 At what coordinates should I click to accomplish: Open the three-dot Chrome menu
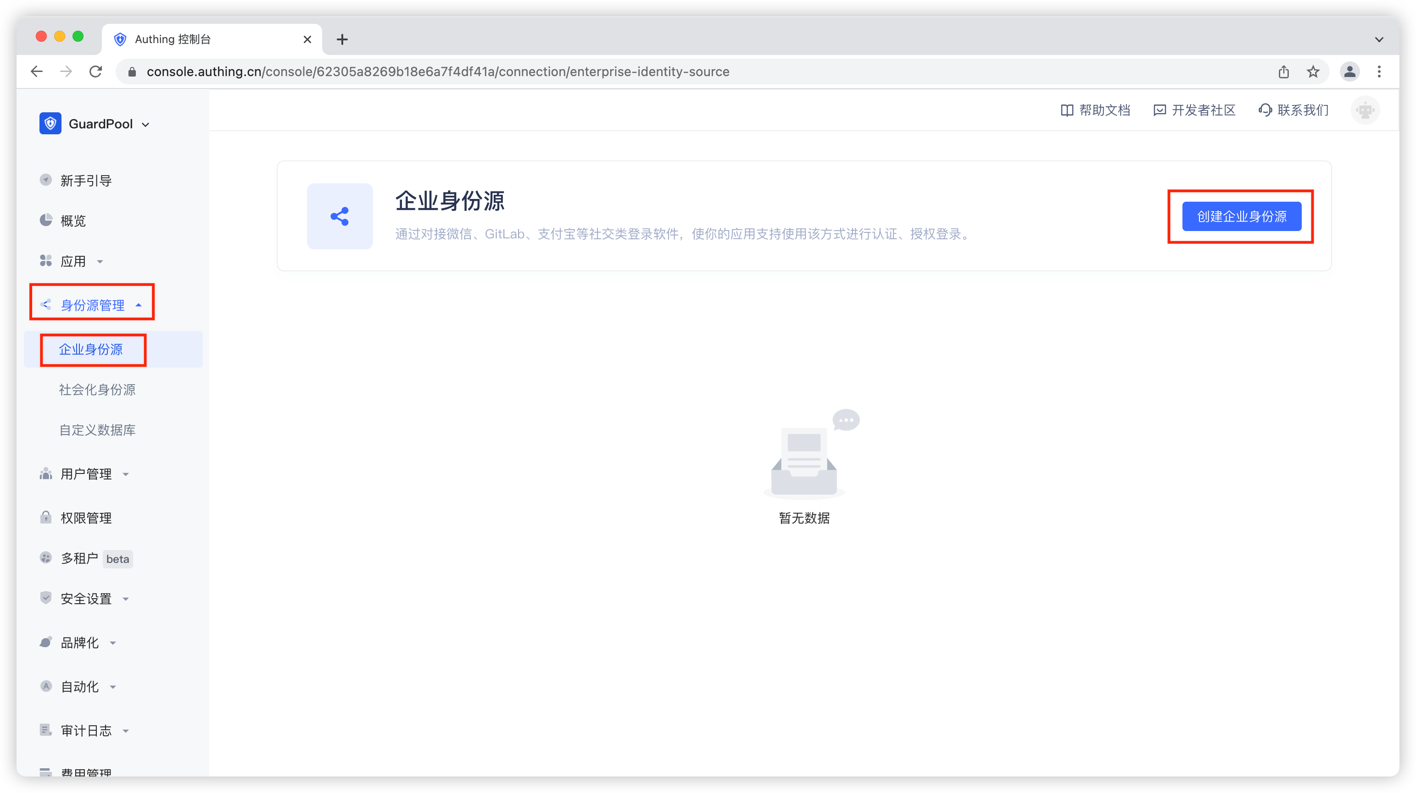[1379, 72]
